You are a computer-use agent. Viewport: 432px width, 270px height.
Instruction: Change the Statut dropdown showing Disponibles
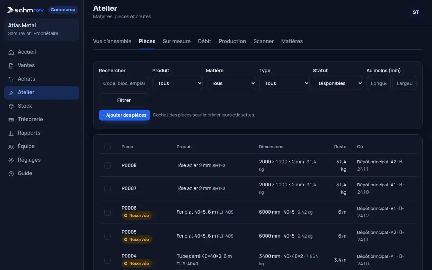pyautogui.click(x=338, y=83)
